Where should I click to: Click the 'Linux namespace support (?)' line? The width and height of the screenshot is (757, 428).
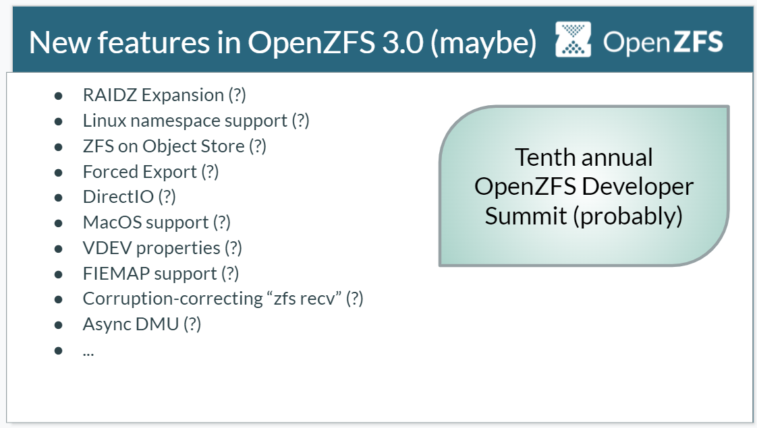pos(196,121)
